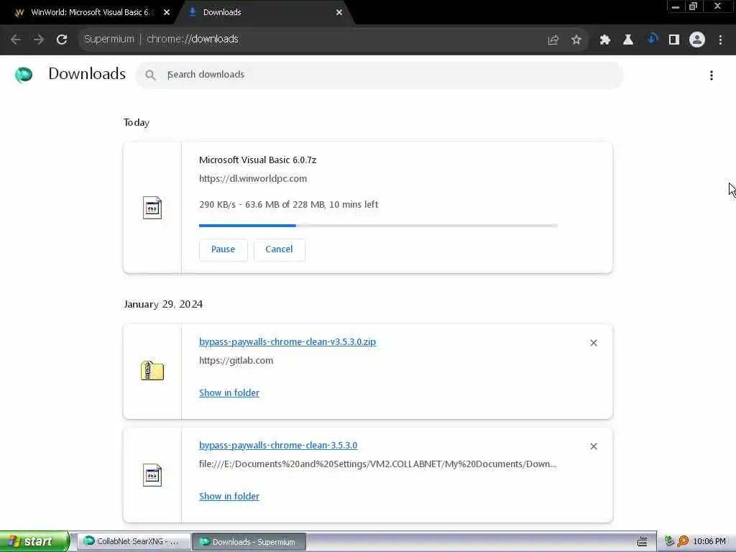Open the share page icon in address bar
Viewport: 736px width, 552px height.
(x=553, y=40)
